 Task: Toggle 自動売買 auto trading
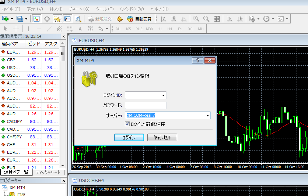coord(139,19)
